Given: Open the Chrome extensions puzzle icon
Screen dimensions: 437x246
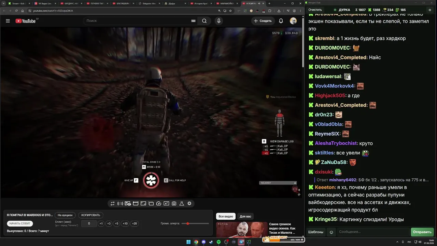Looking at the screenshot, I should point(270,11).
